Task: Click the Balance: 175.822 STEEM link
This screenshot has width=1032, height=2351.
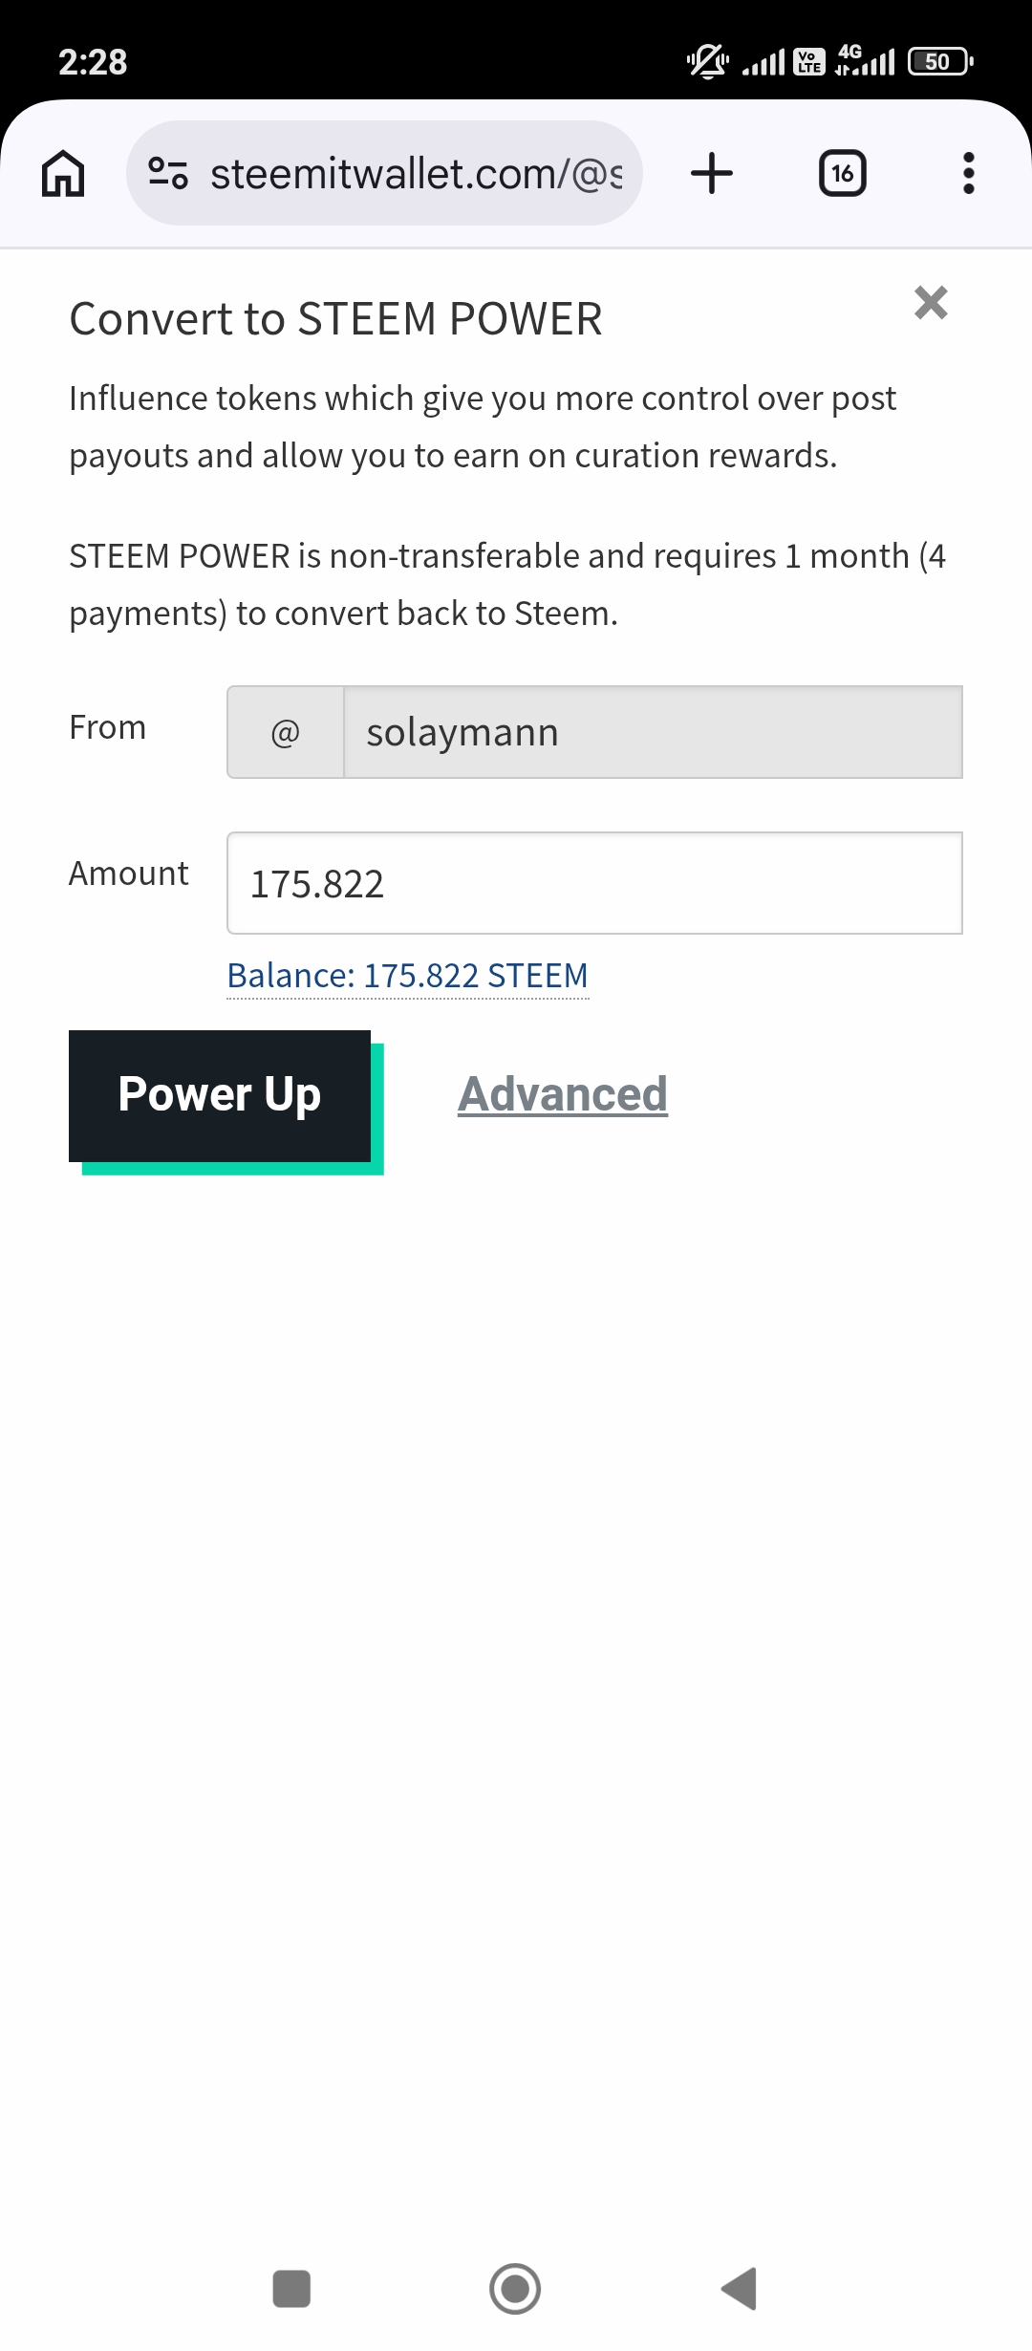Action: tap(407, 976)
